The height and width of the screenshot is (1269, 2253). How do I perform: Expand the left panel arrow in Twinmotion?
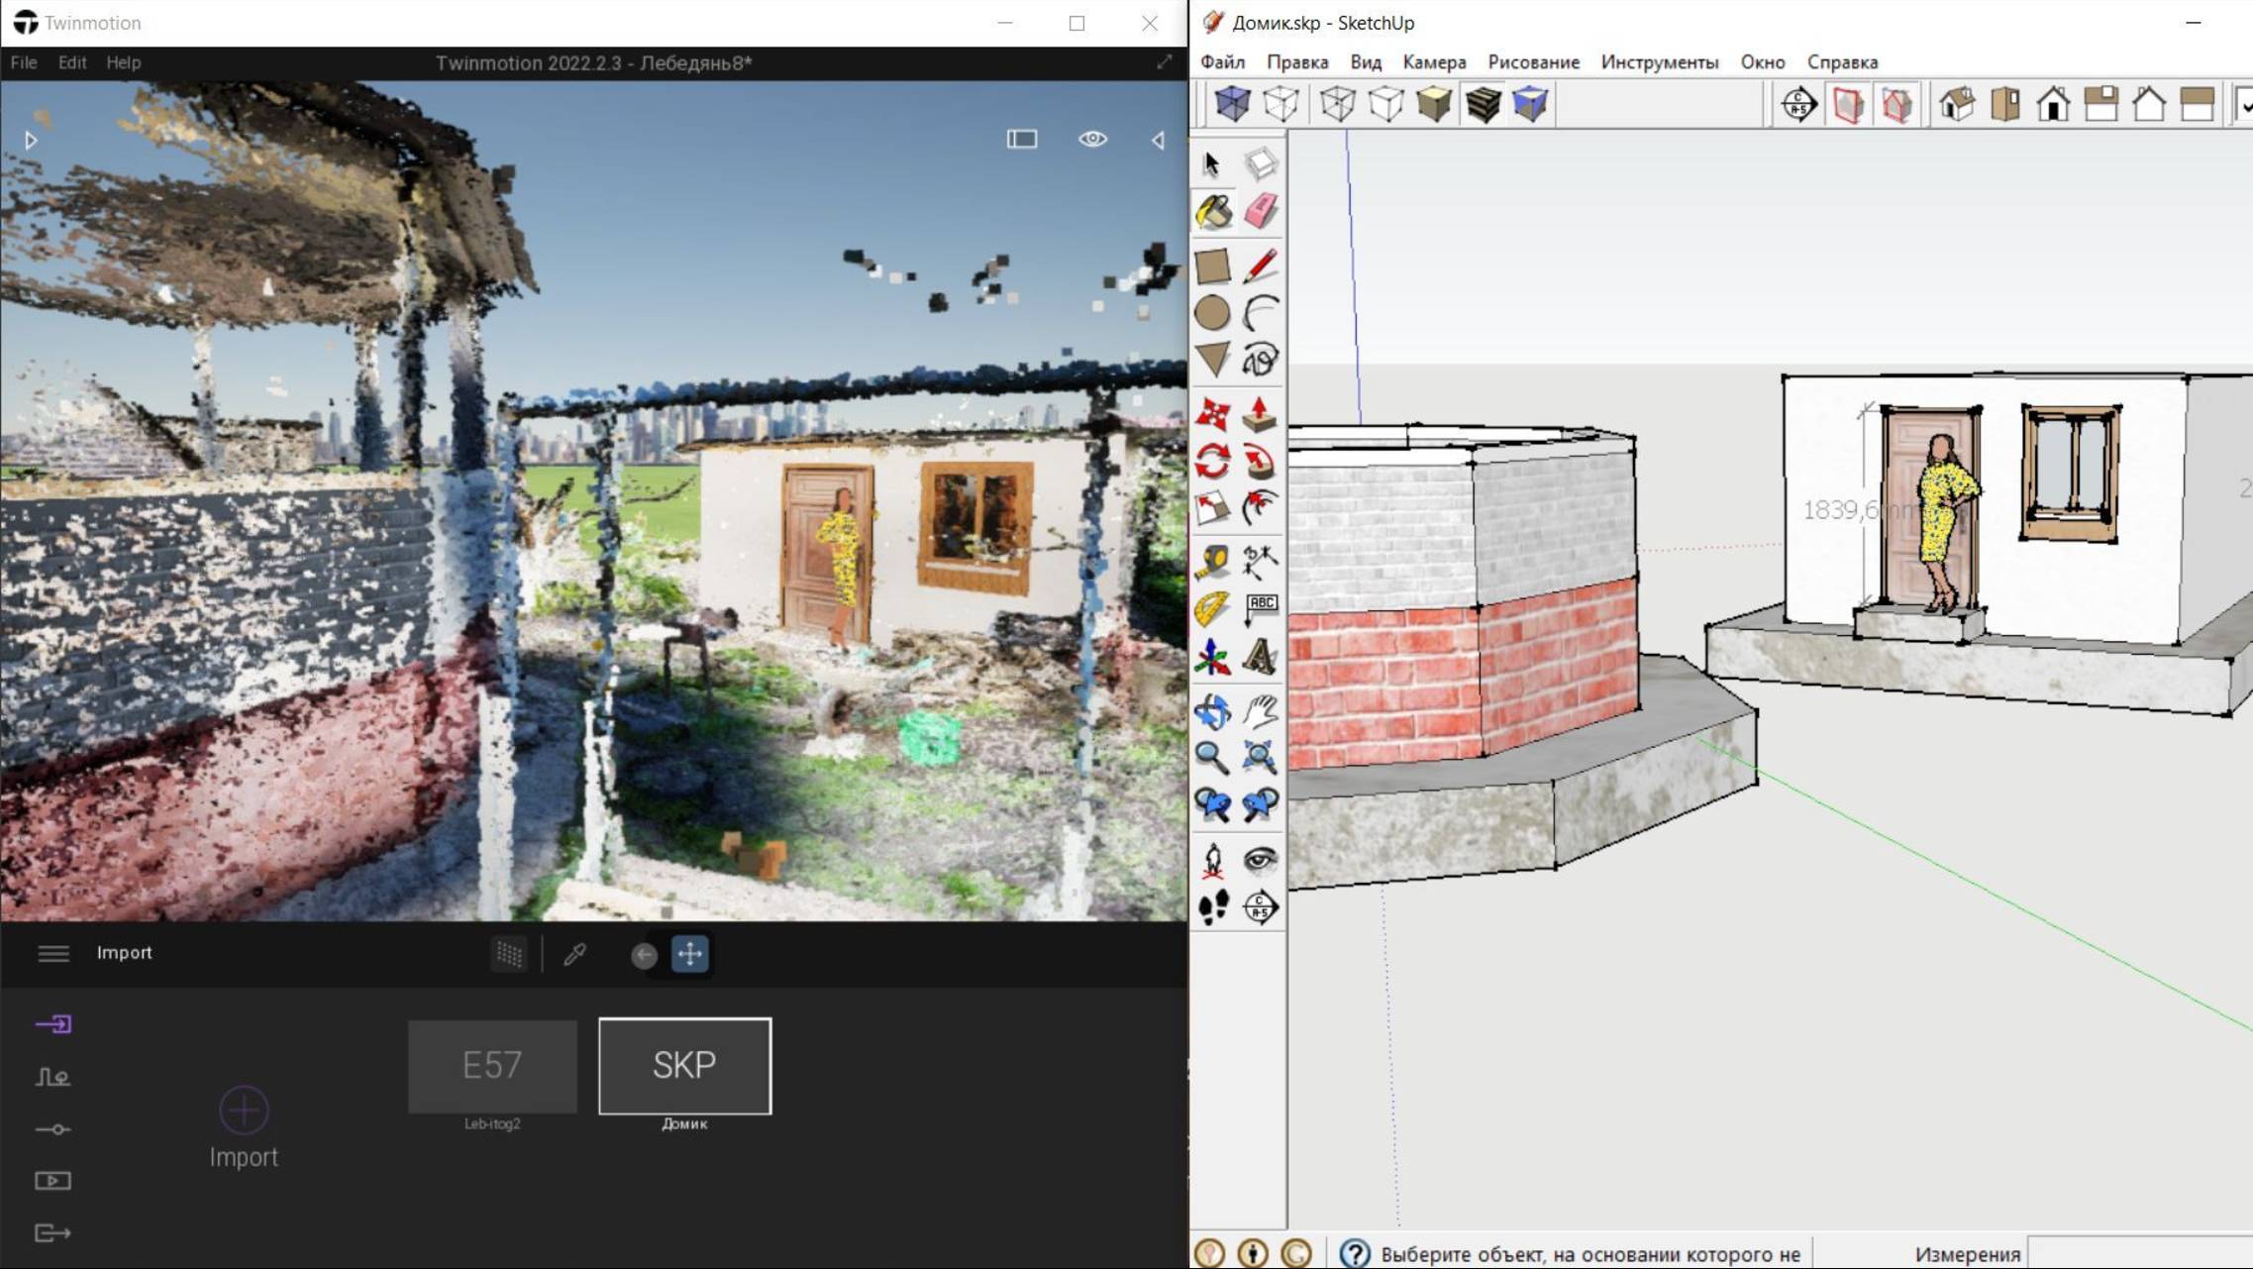pyautogui.click(x=31, y=141)
